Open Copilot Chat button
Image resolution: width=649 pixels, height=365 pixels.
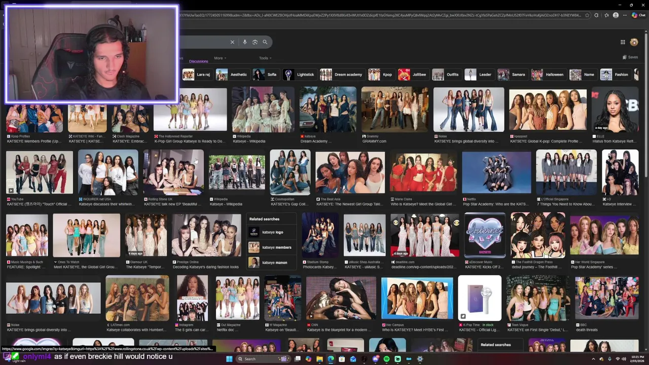coord(638,15)
